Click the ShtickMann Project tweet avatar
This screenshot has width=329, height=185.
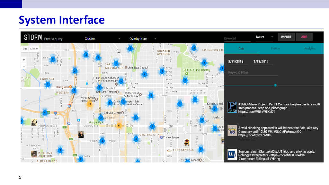coord(232,107)
